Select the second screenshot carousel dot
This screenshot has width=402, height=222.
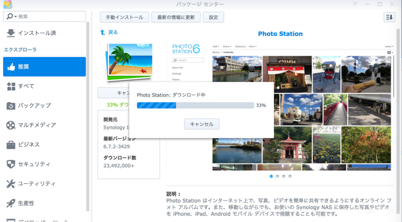click(278, 176)
